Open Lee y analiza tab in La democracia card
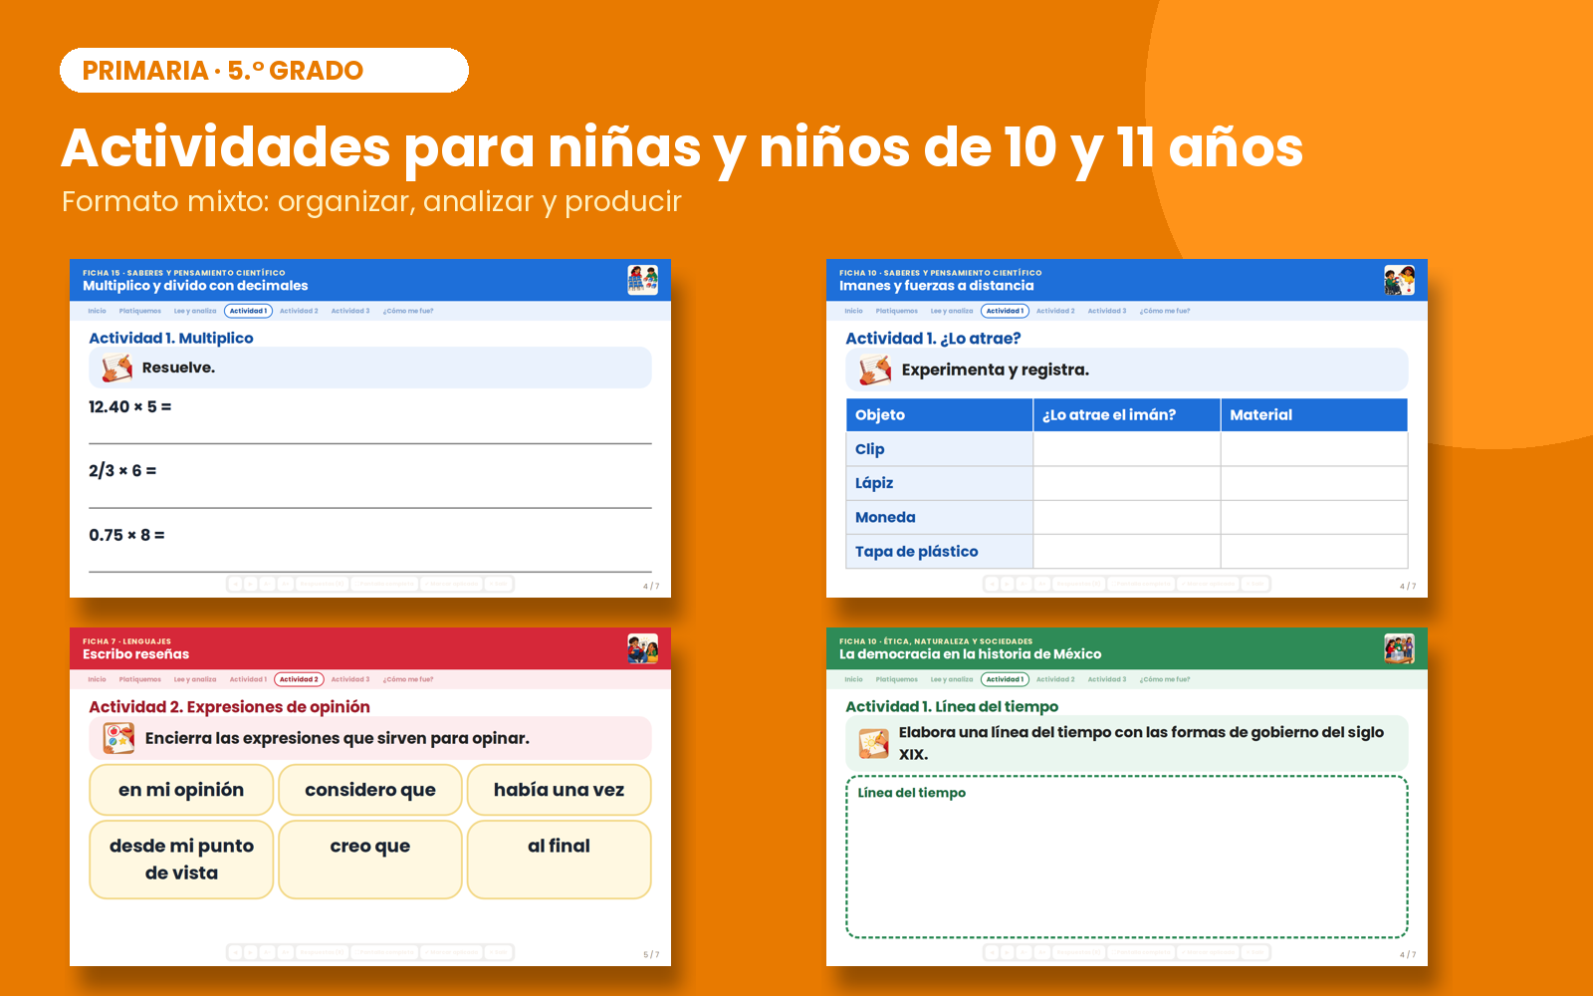The image size is (1593, 996). (952, 679)
